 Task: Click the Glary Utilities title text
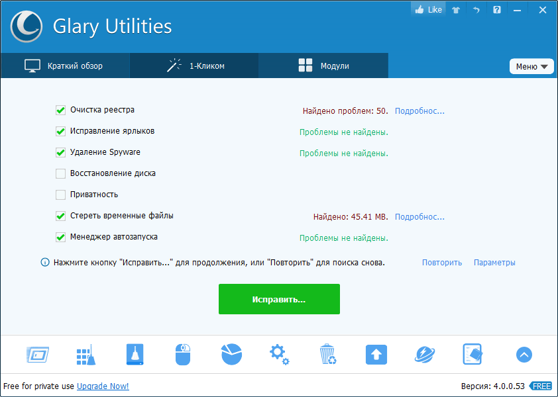pos(113,27)
